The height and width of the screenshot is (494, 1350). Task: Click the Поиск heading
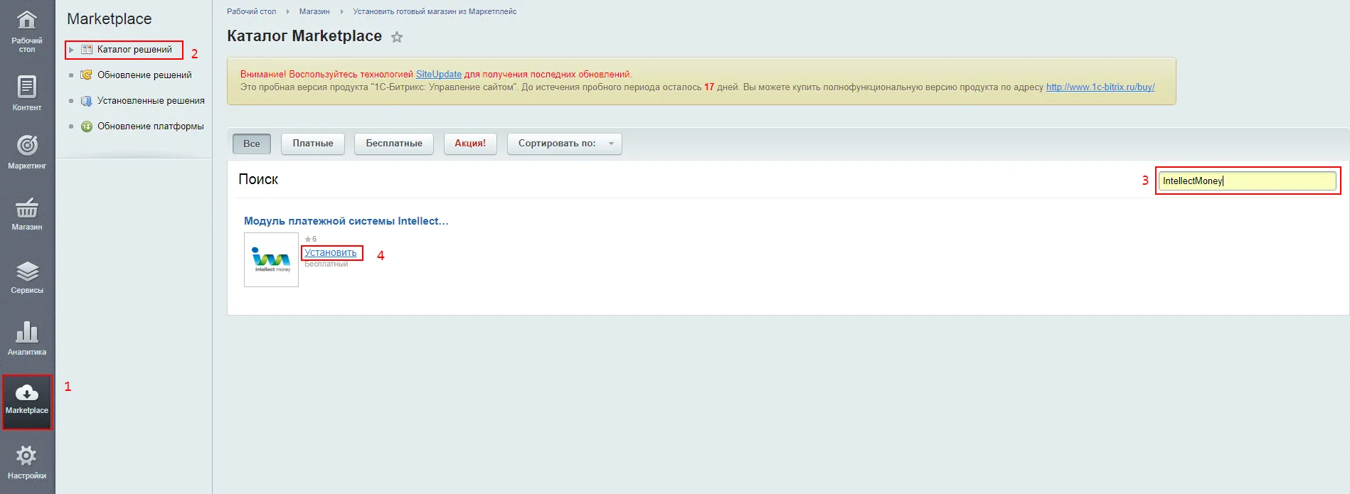tap(258, 180)
